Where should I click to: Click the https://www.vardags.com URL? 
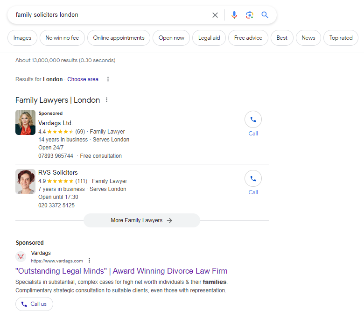pos(57,261)
